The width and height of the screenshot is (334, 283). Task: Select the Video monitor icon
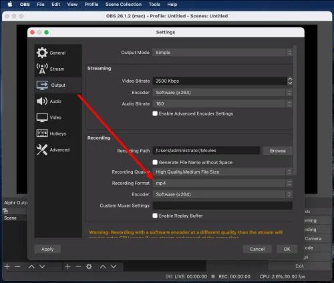42,117
